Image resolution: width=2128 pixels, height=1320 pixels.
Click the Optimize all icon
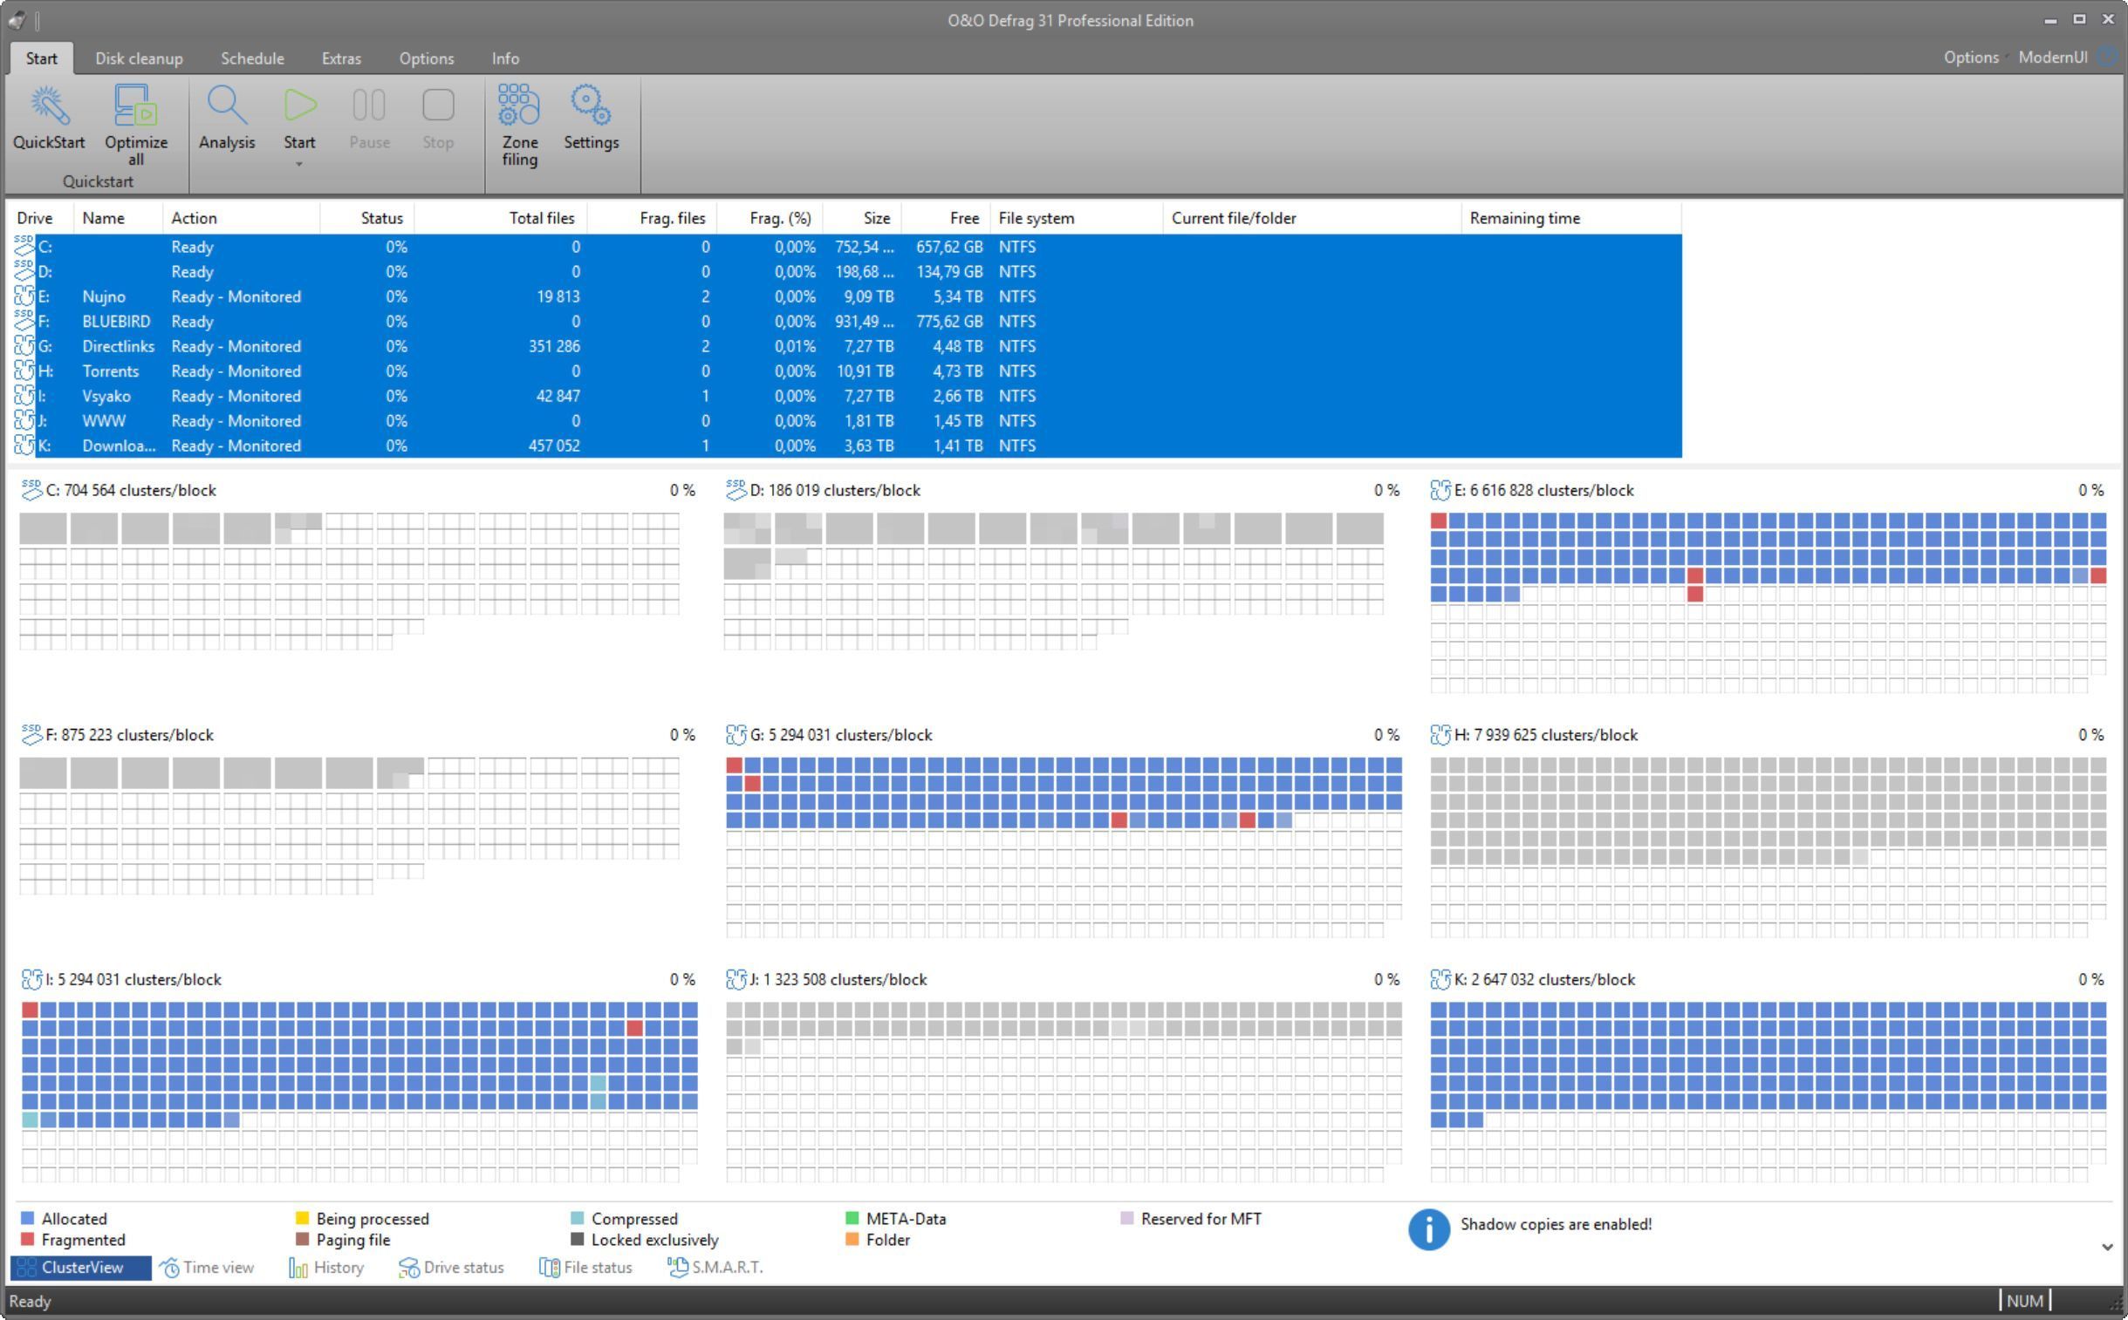click(135, 105)
